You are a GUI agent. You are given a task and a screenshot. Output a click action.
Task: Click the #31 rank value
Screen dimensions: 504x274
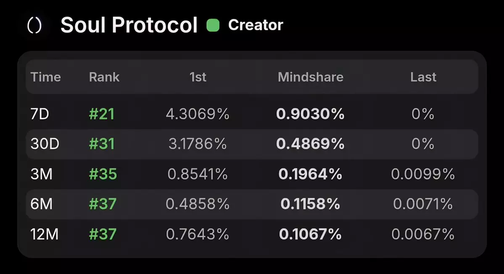(102, 144)
